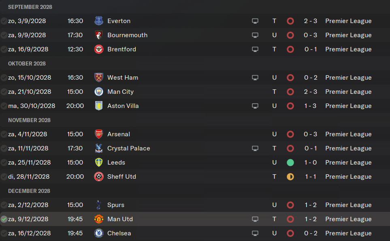The width and height of the screenshot is (390, 241).
Task: Click the green win indicator for Leeds match
Action: [290, 163]
